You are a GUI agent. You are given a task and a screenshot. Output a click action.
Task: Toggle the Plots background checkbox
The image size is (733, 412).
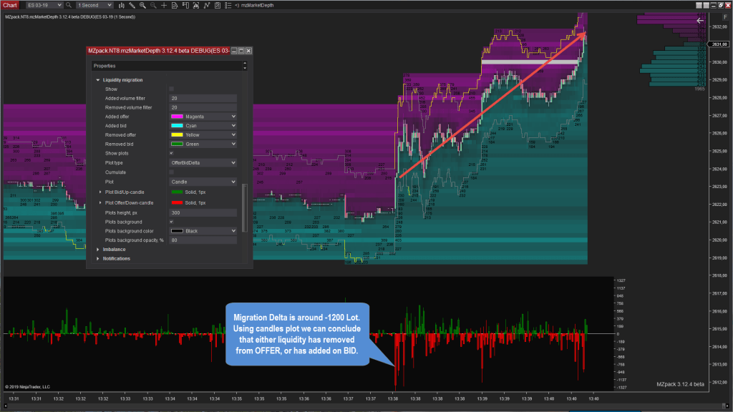click(172, 222)
